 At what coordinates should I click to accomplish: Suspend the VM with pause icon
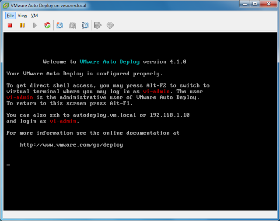click(22, 25)
